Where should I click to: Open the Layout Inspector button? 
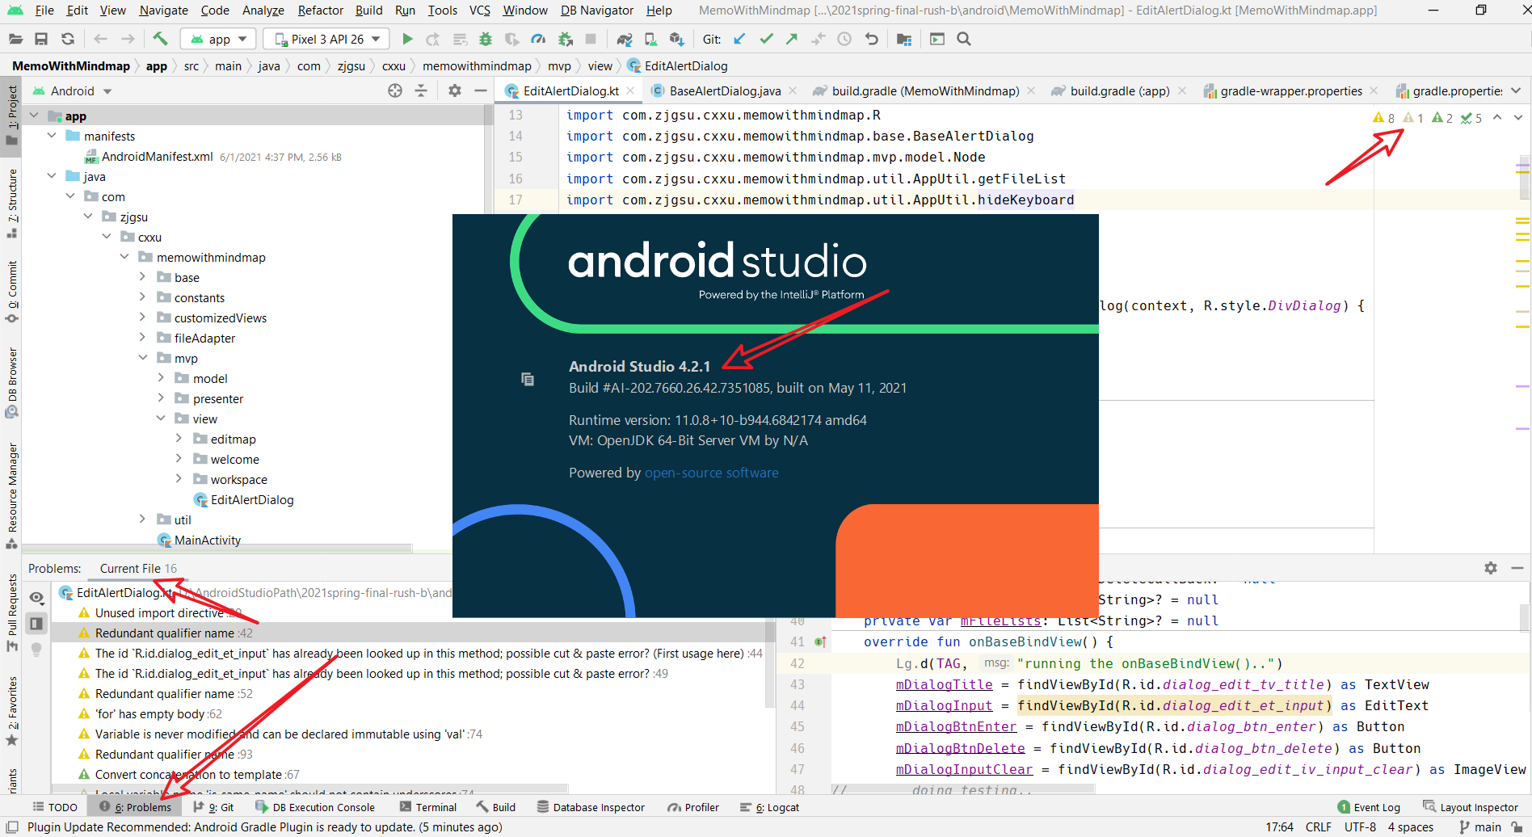pos(1471,807)
